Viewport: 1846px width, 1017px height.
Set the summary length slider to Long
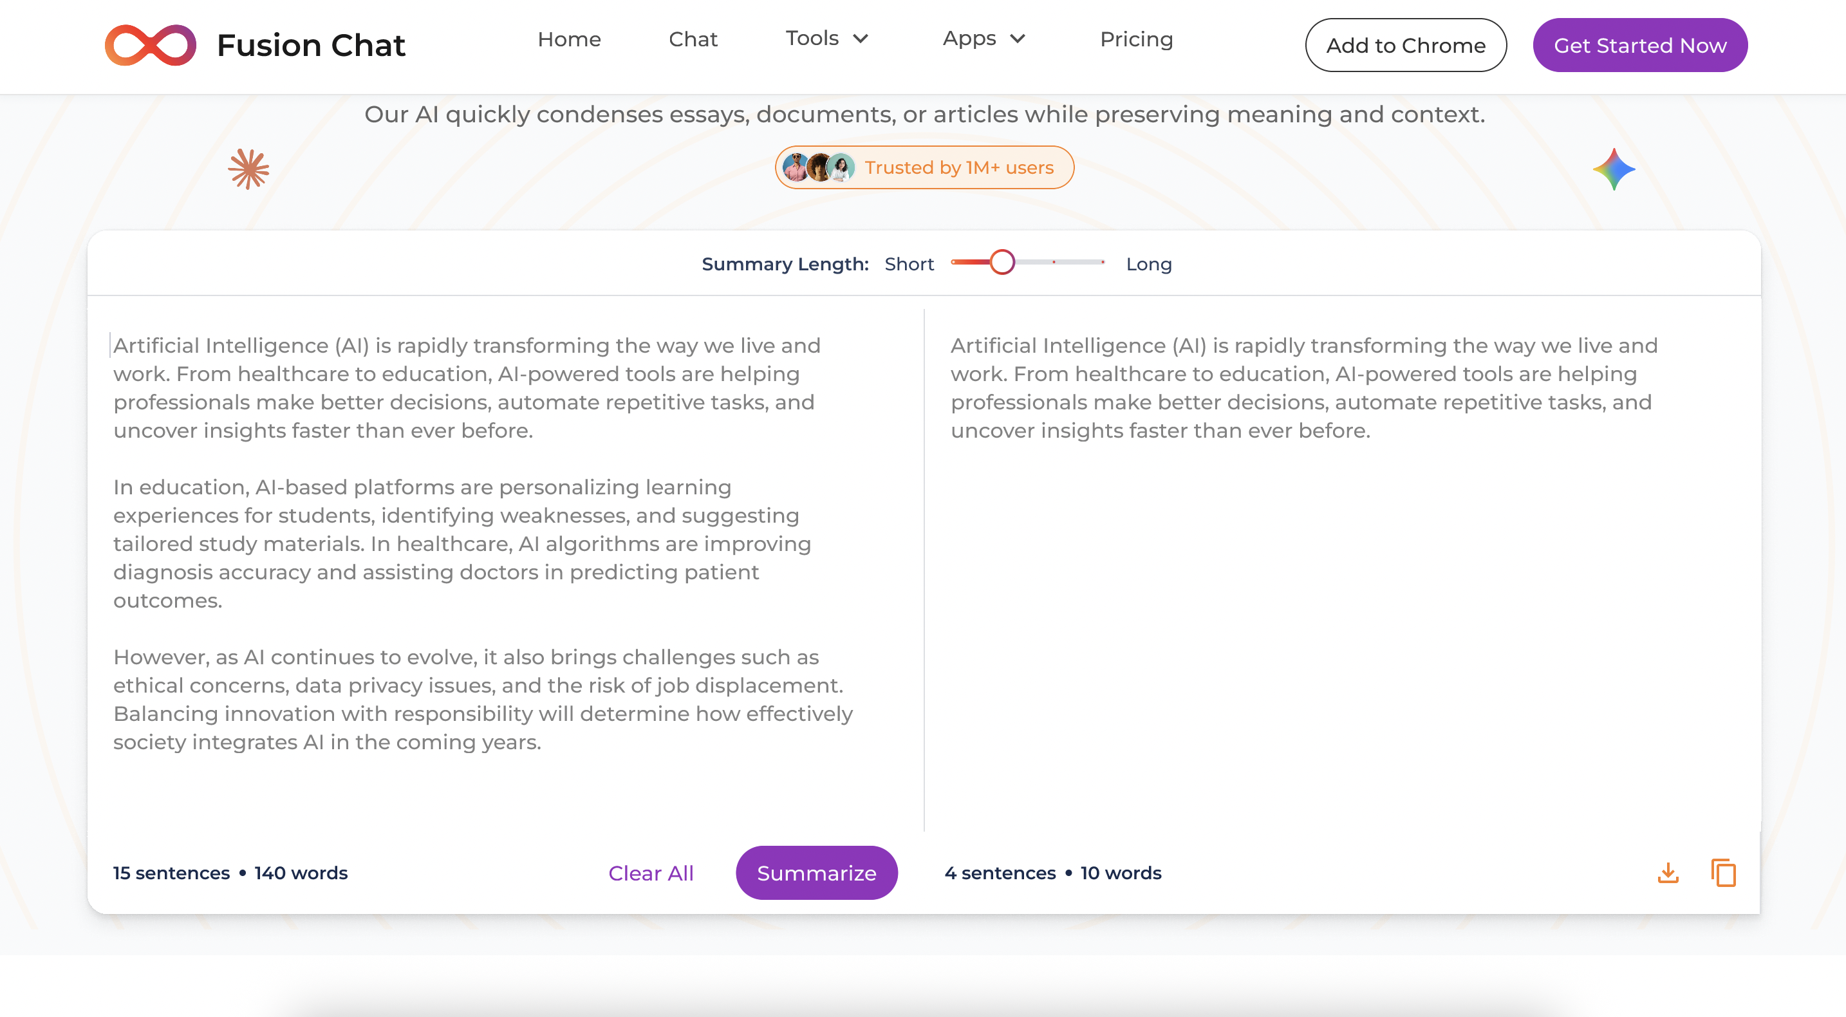coord(1102,263)
